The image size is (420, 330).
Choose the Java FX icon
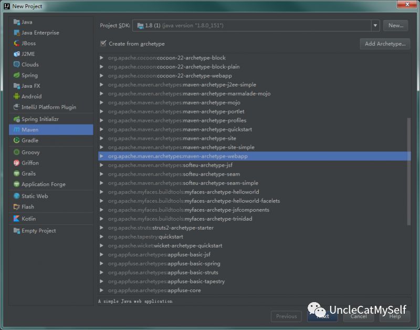point(17,86)
